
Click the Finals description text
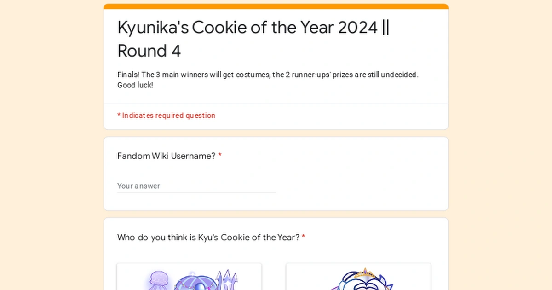pyautogui.click(x=268, y=75)
